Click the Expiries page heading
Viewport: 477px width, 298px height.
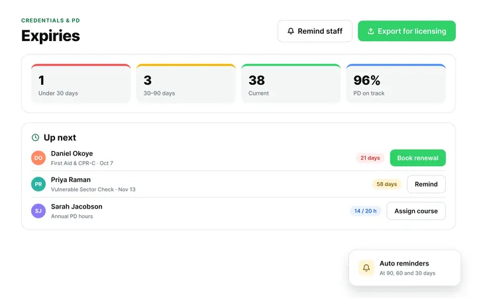[x=50, y=36]
